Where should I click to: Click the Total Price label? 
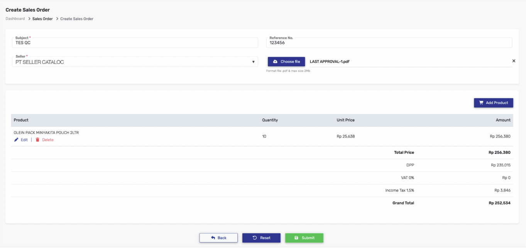[x=404, y=152]
